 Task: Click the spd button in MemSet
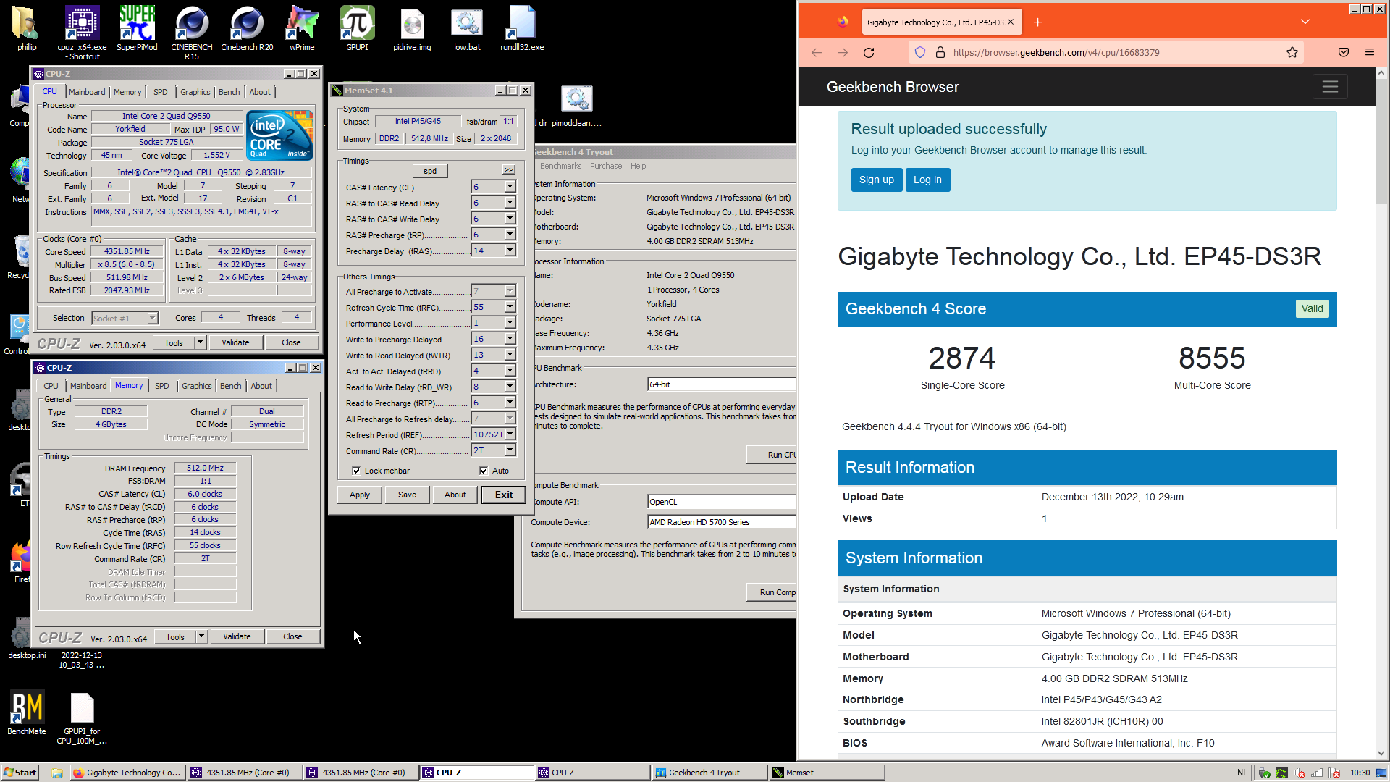pos(430,171)
